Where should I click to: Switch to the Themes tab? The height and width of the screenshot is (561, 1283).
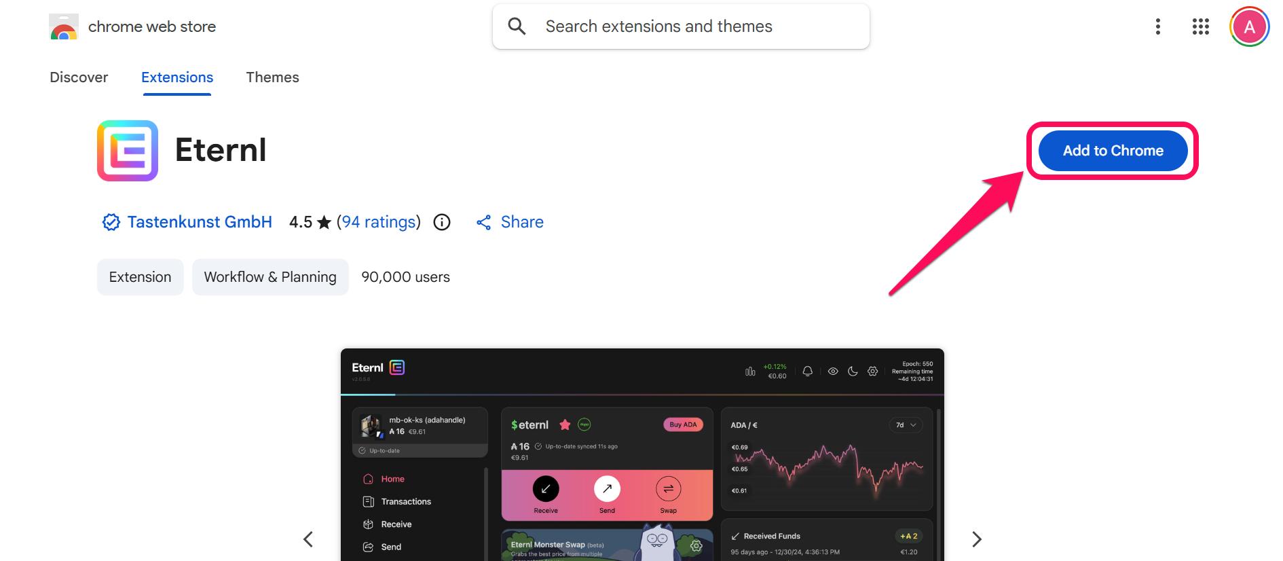tap(272, 77)
